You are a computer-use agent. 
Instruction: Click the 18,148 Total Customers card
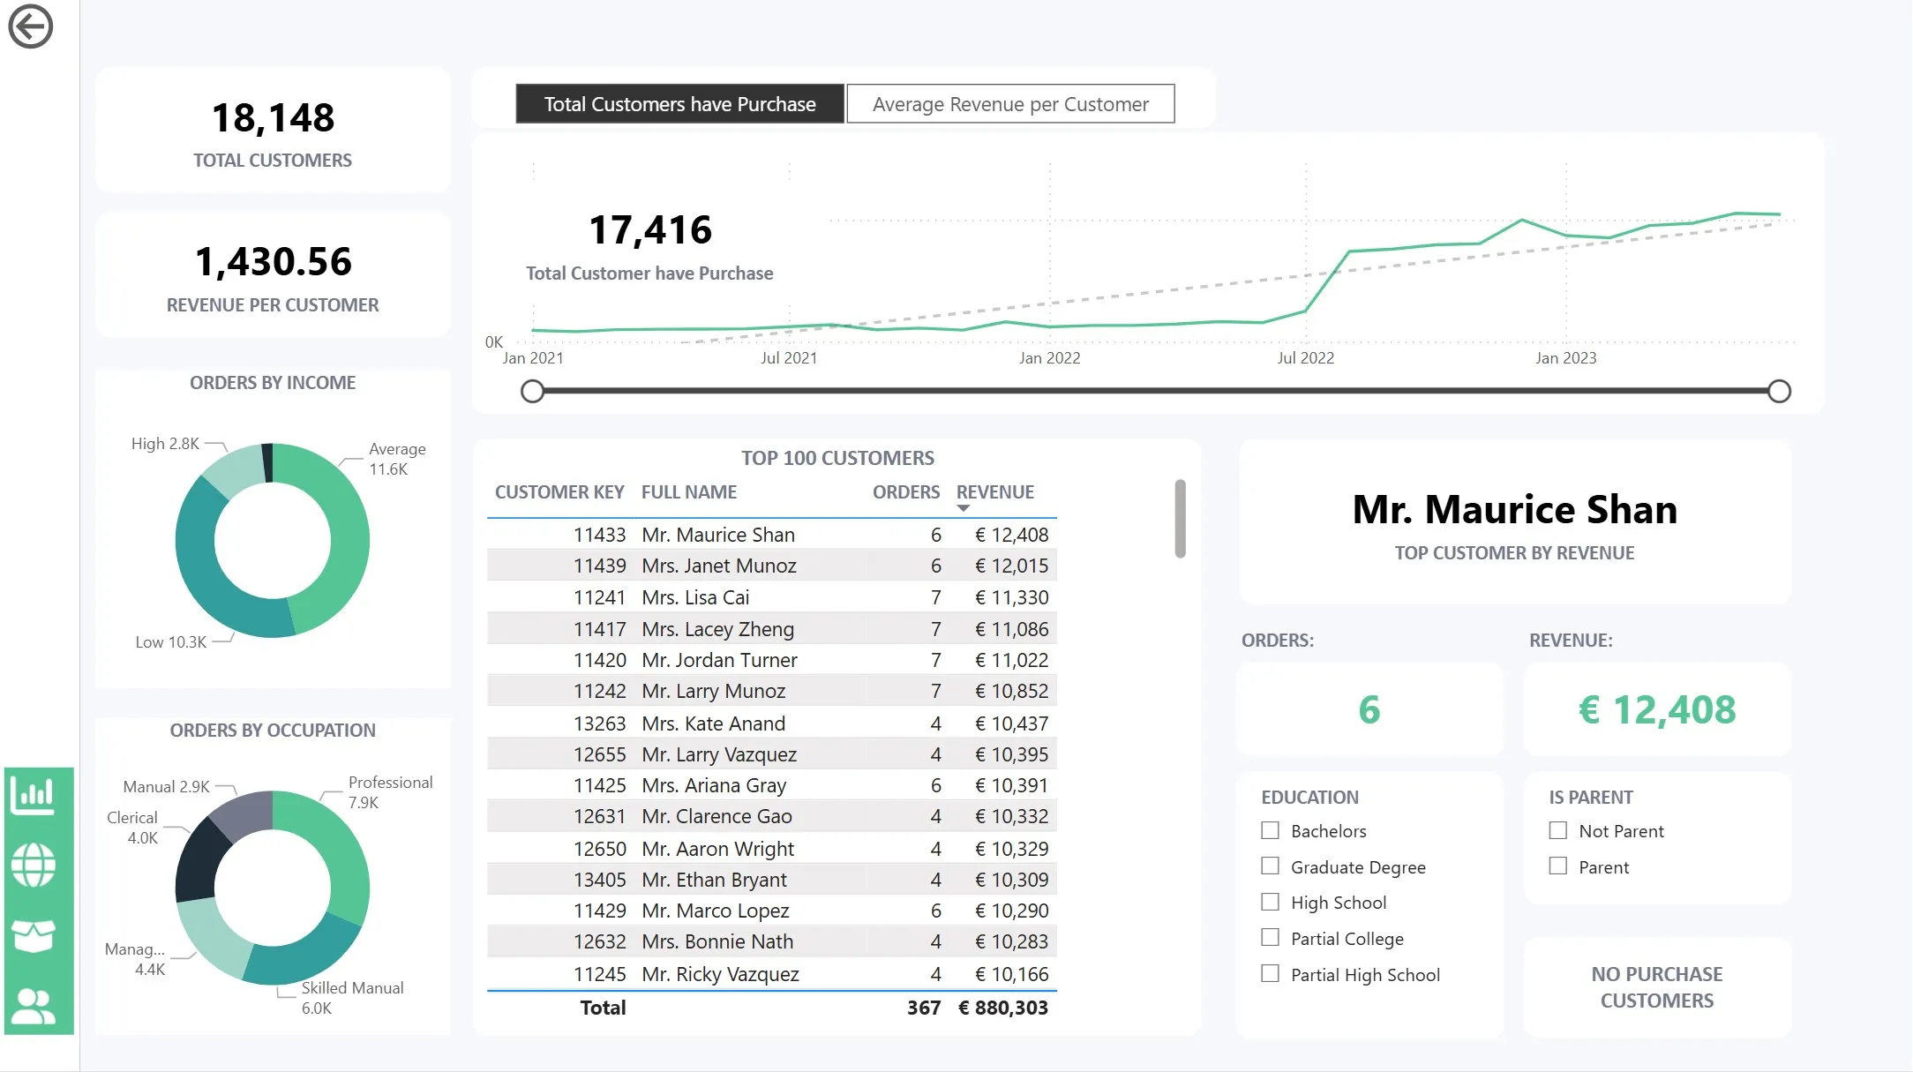[273, 131]
